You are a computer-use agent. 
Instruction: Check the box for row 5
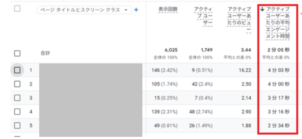(x=17, y=125)
